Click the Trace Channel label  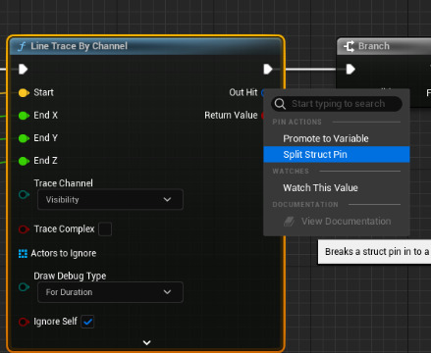point(63,183)
